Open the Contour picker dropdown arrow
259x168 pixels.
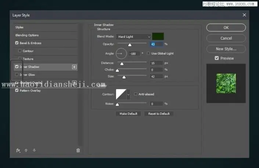128,94
